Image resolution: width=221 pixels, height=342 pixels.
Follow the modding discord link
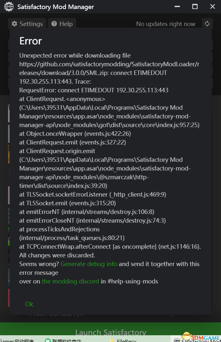(x=70, y=282)
